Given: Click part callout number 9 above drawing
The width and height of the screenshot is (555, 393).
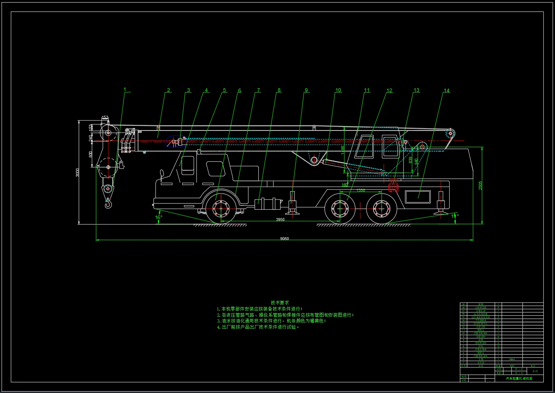Looking at the screenshot, I should [x=306, y=90].
